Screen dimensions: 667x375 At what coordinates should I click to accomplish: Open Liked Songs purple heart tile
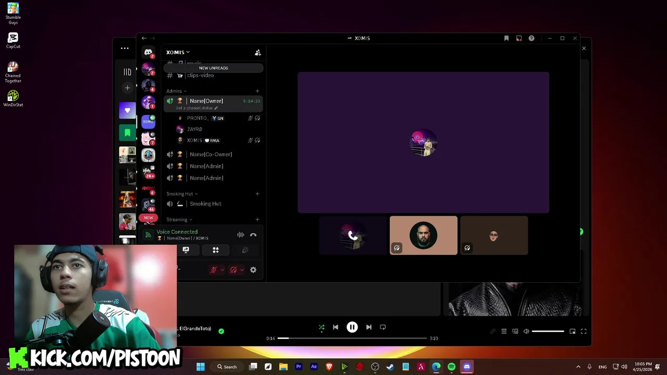[x=127, y=110]
